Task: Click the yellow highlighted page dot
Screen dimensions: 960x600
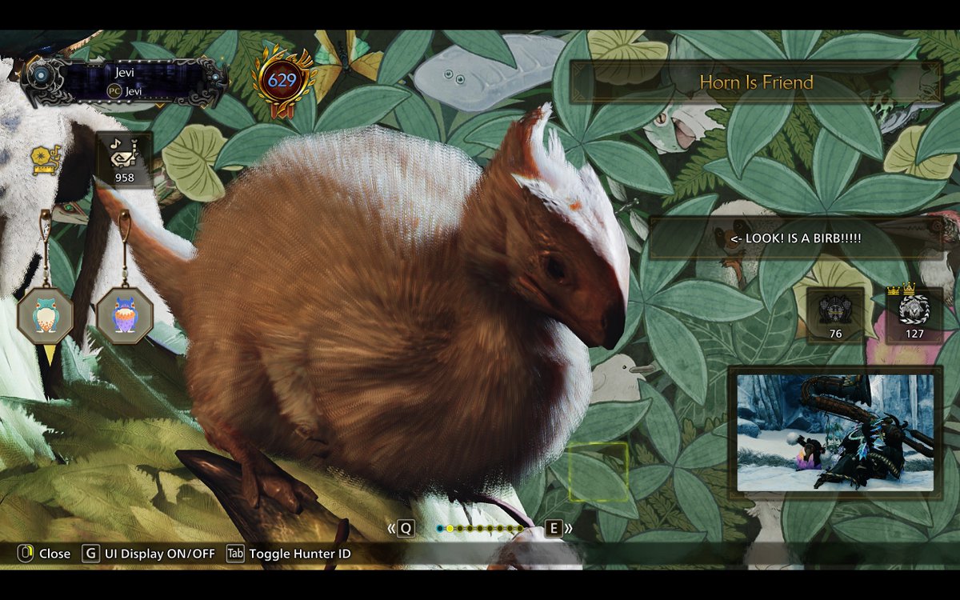Action: 450,529
